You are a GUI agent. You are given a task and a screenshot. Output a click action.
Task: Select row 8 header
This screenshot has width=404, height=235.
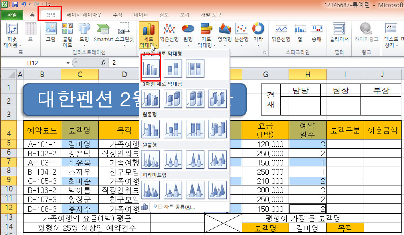coord(9,171)
